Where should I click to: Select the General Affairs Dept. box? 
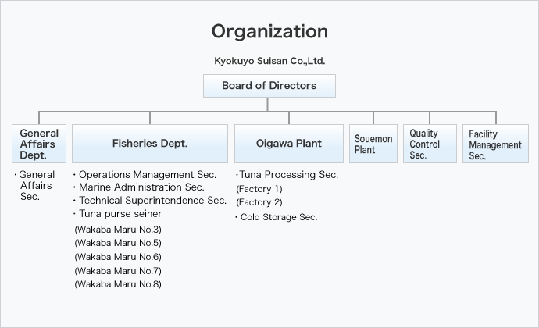tap(39, 144)
